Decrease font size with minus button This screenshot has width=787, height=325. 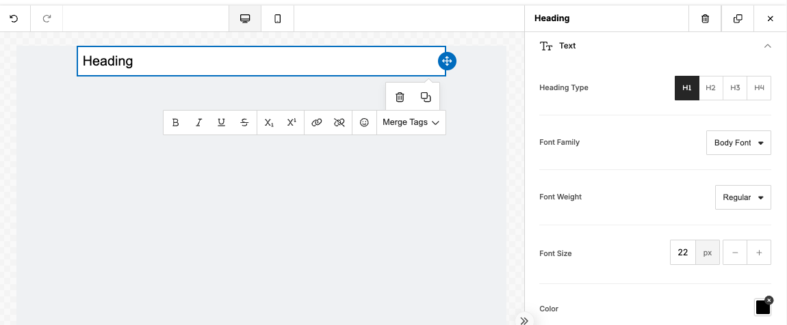pos(735,253)
